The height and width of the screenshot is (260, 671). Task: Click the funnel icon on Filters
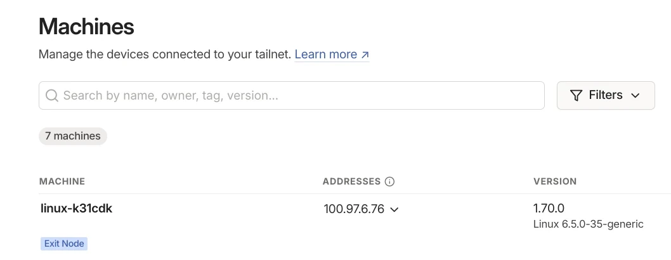576,95
